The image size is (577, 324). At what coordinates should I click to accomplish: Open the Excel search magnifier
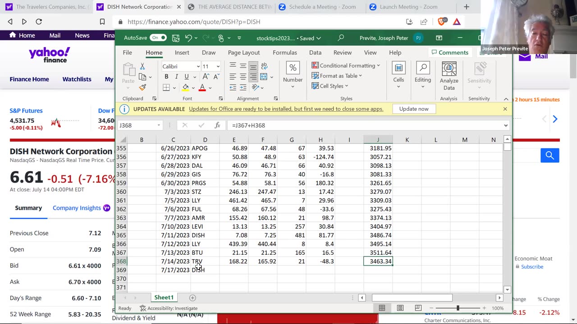tap(341, 38)
